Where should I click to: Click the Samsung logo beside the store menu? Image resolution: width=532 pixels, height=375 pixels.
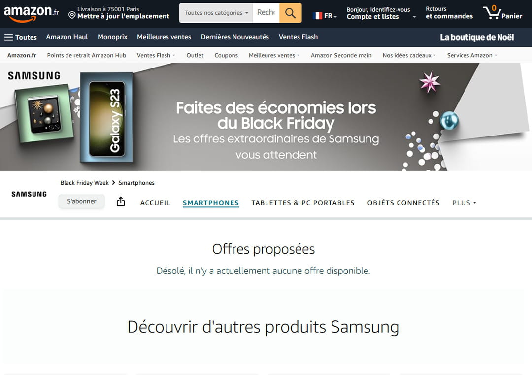coord(29,194)
